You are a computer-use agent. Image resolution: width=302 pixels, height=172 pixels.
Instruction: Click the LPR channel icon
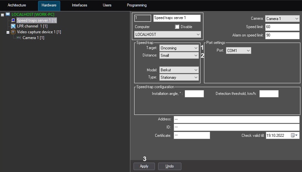point(13,26)
